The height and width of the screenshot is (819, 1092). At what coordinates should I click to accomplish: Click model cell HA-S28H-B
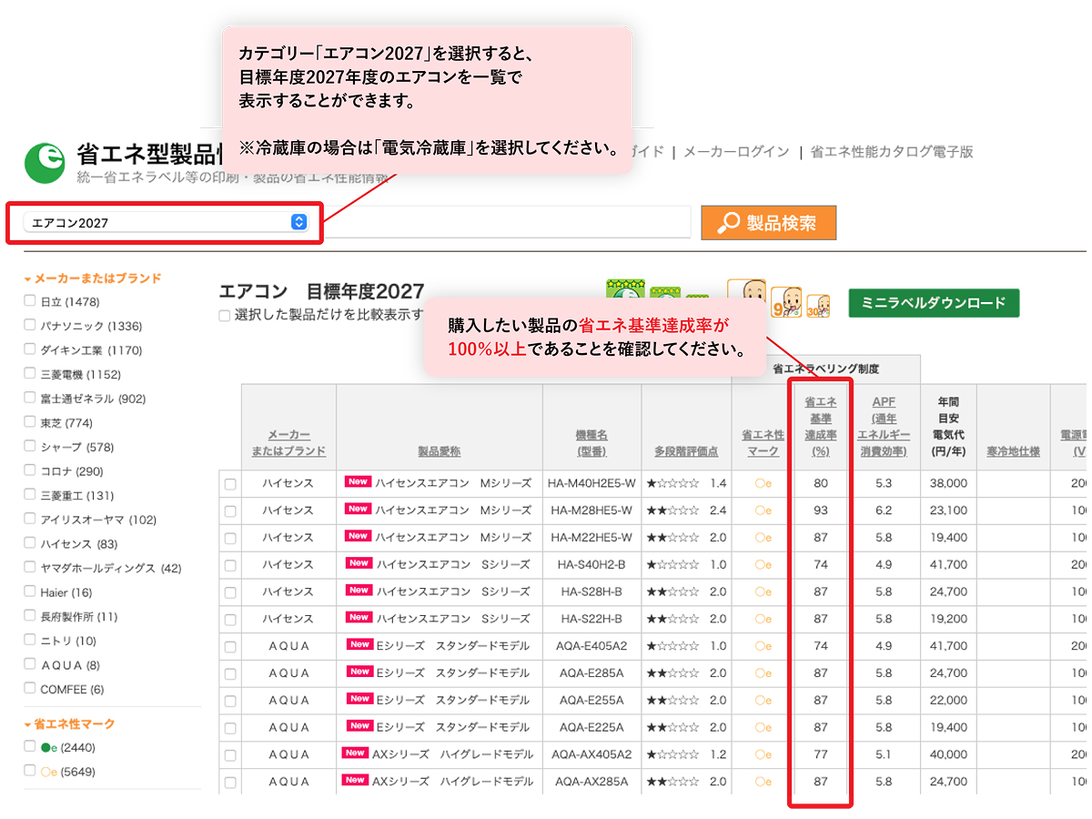591,592
